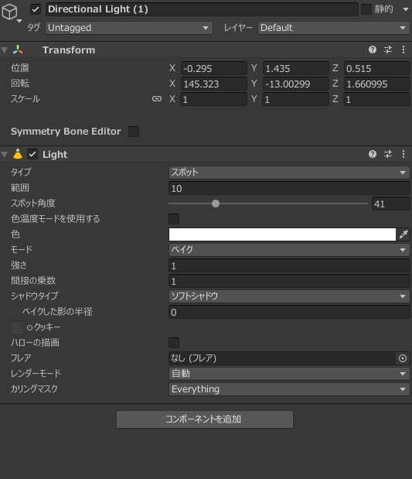Click ベイクした影の半径 field
This screenshot has height=479, width=412.
click(x=289, y=312)
